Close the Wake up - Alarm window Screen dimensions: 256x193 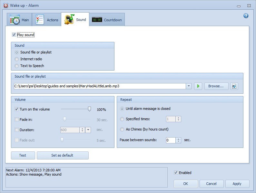point(249,5)
